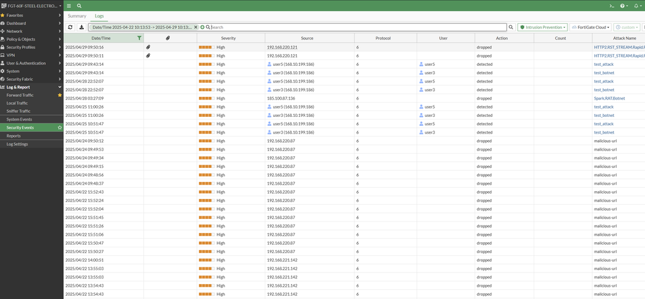
Task: Click the refresh logs icon
Action: (70, 27)
